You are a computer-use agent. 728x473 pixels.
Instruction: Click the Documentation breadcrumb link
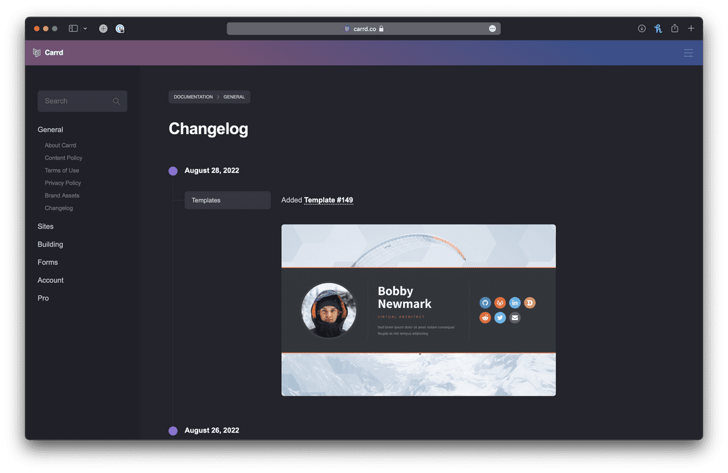coord(193,97)
